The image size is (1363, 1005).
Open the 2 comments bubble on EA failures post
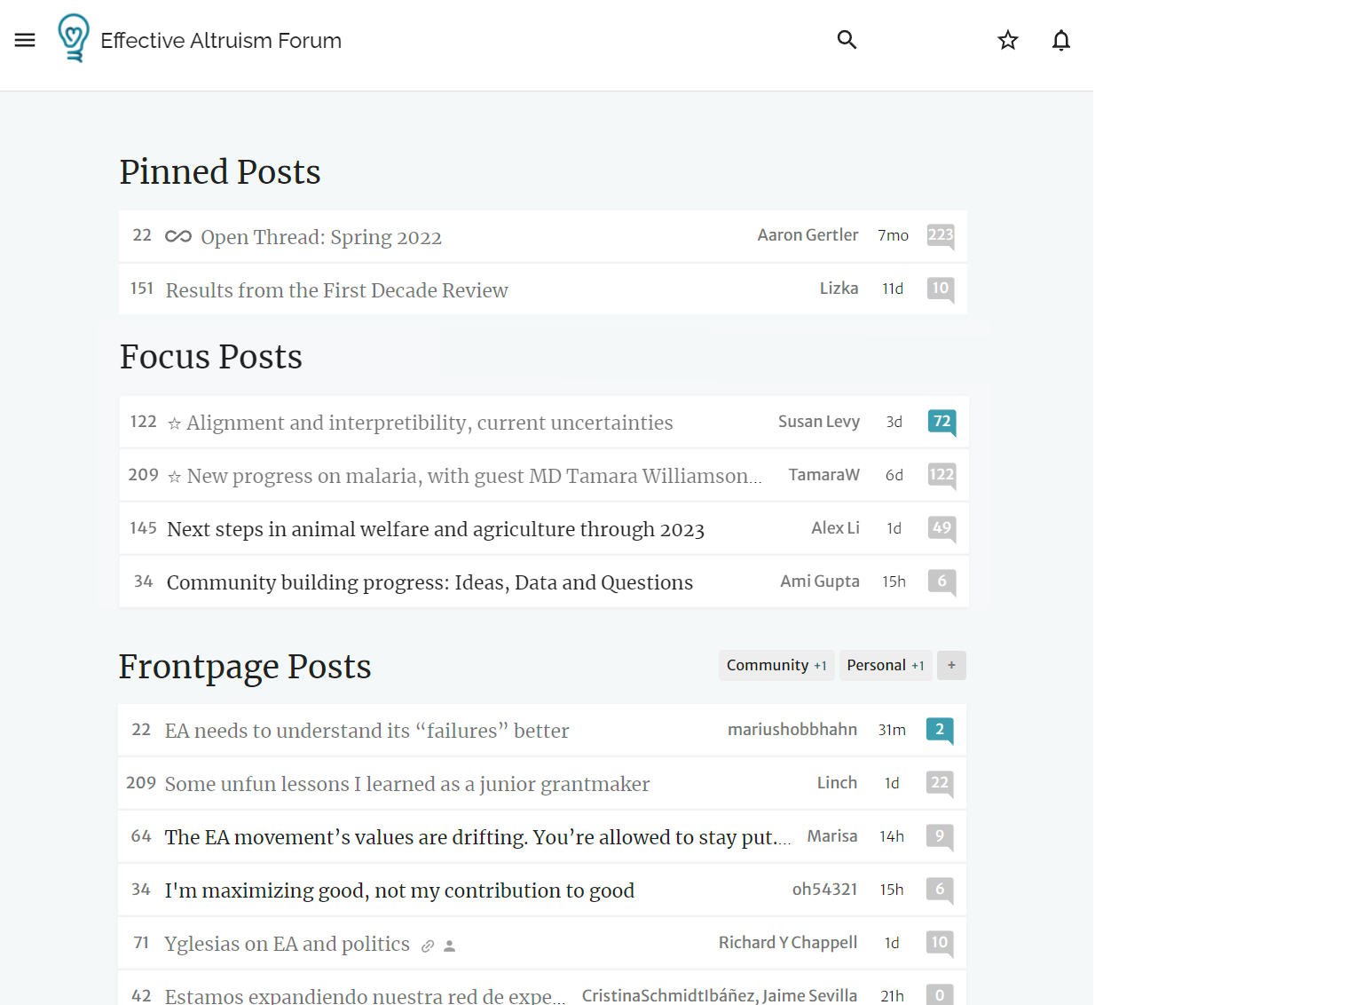[x=939, y=730]
